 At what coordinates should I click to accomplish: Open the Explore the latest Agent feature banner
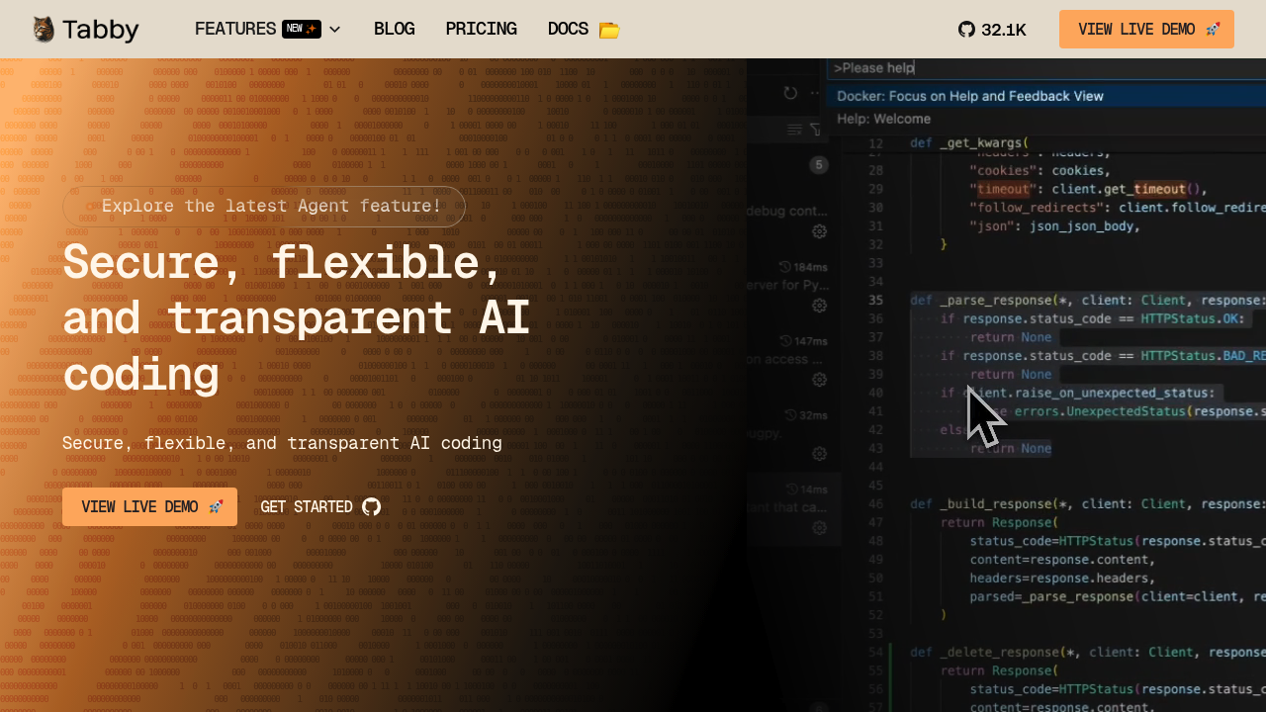pos(263,207)
